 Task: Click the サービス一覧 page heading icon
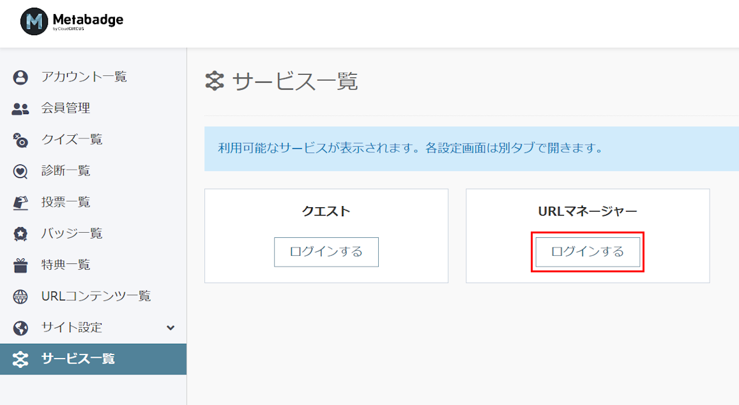coord(215,81)
